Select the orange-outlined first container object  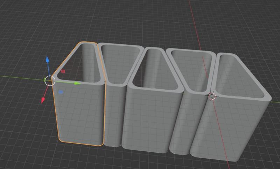79,115
